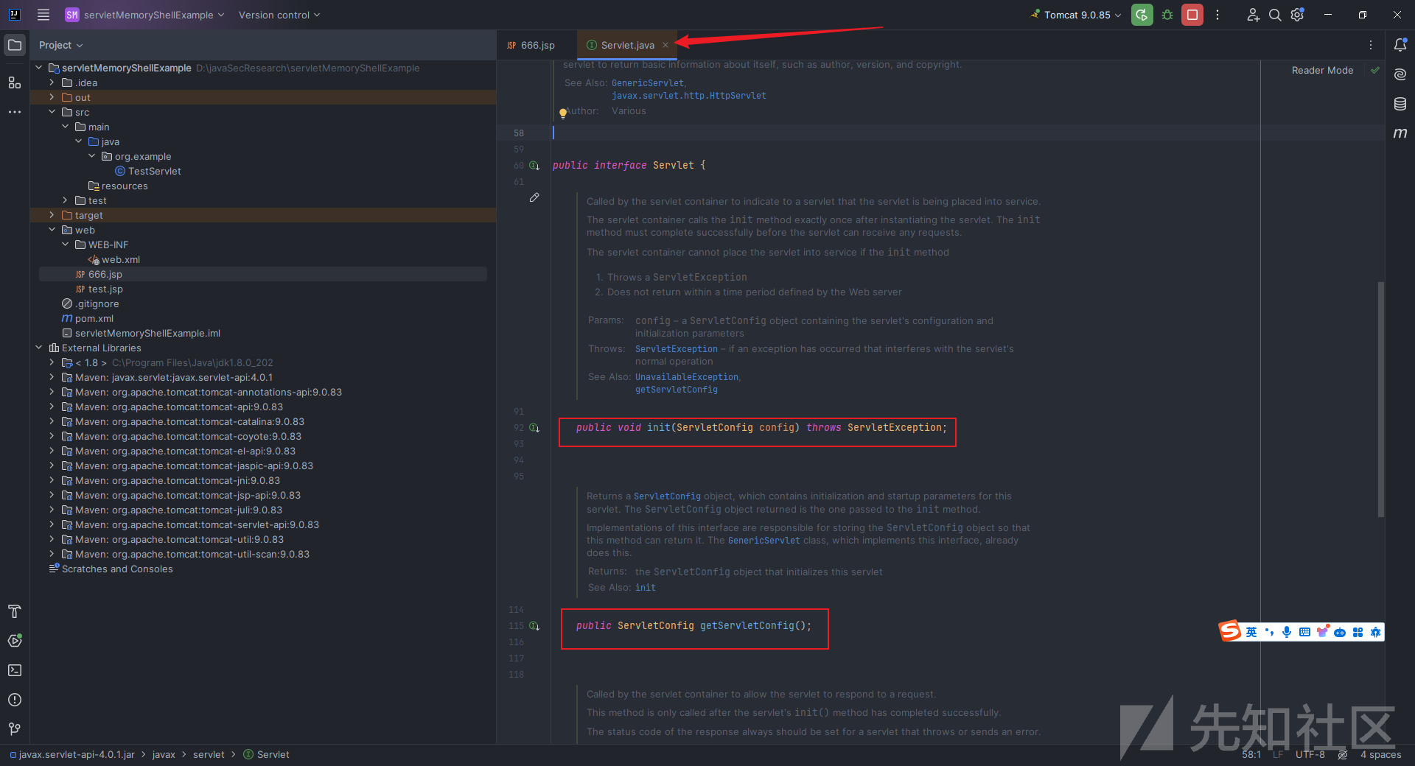The image size is (1415, 766).
Task: Open the Version control dropdown
Action: click(x=279, y=15)
